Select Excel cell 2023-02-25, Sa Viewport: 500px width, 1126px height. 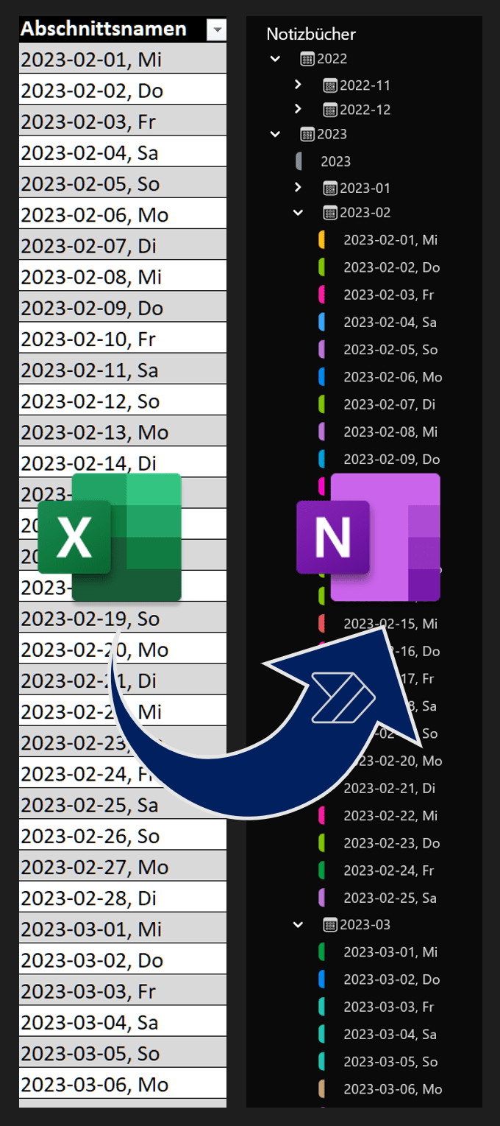tap(123, 803)
